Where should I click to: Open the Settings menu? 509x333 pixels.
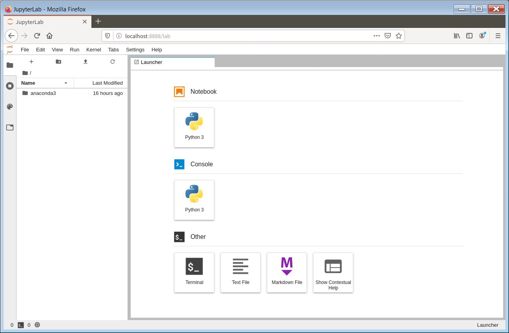135,50
